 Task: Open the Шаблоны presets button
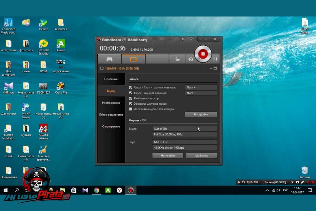coord(202,156)
